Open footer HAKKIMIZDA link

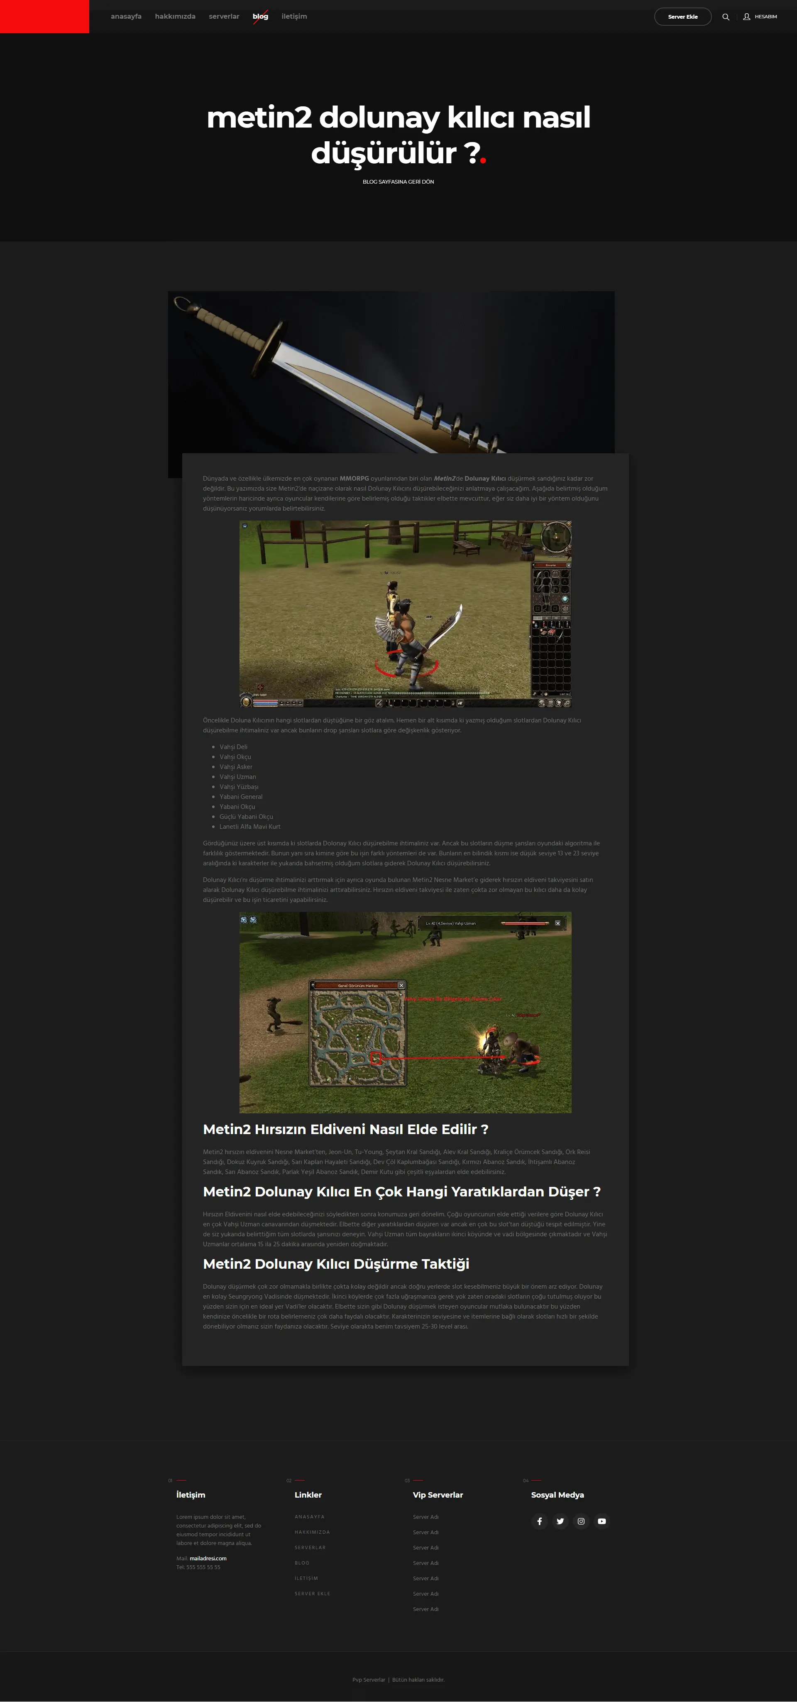pyautogui.click(x=312, y=1532)
